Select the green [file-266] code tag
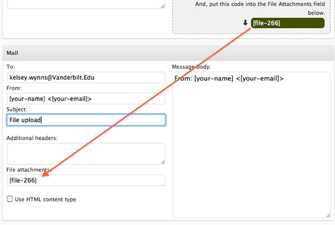Image resolution: width=335 pixels, height=225 pixels. click(x=287, y=23)
